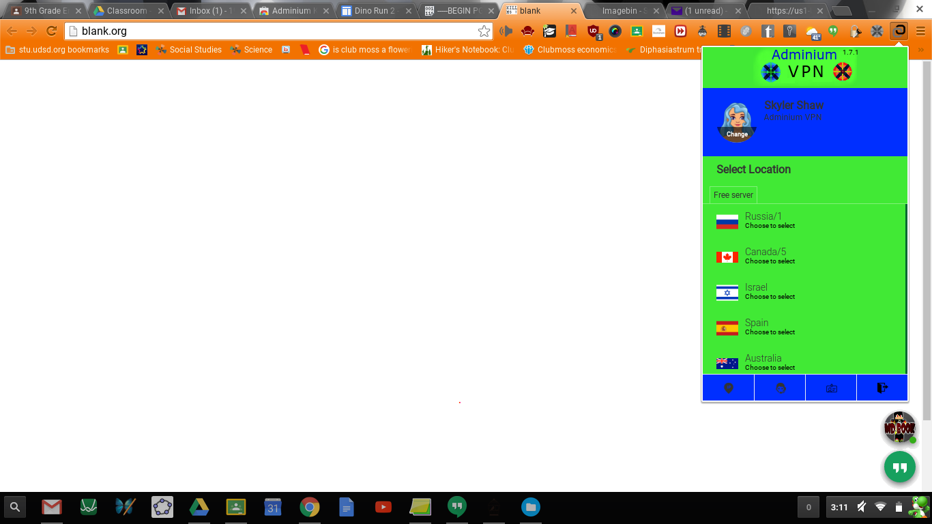932x524 pixels.
Task: Open the Science bookmark folder
Action: point(251,50)
